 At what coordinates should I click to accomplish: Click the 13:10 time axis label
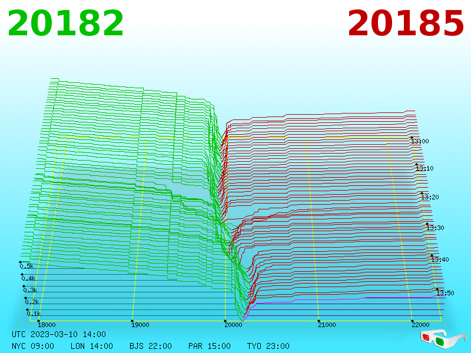(424, 168)
